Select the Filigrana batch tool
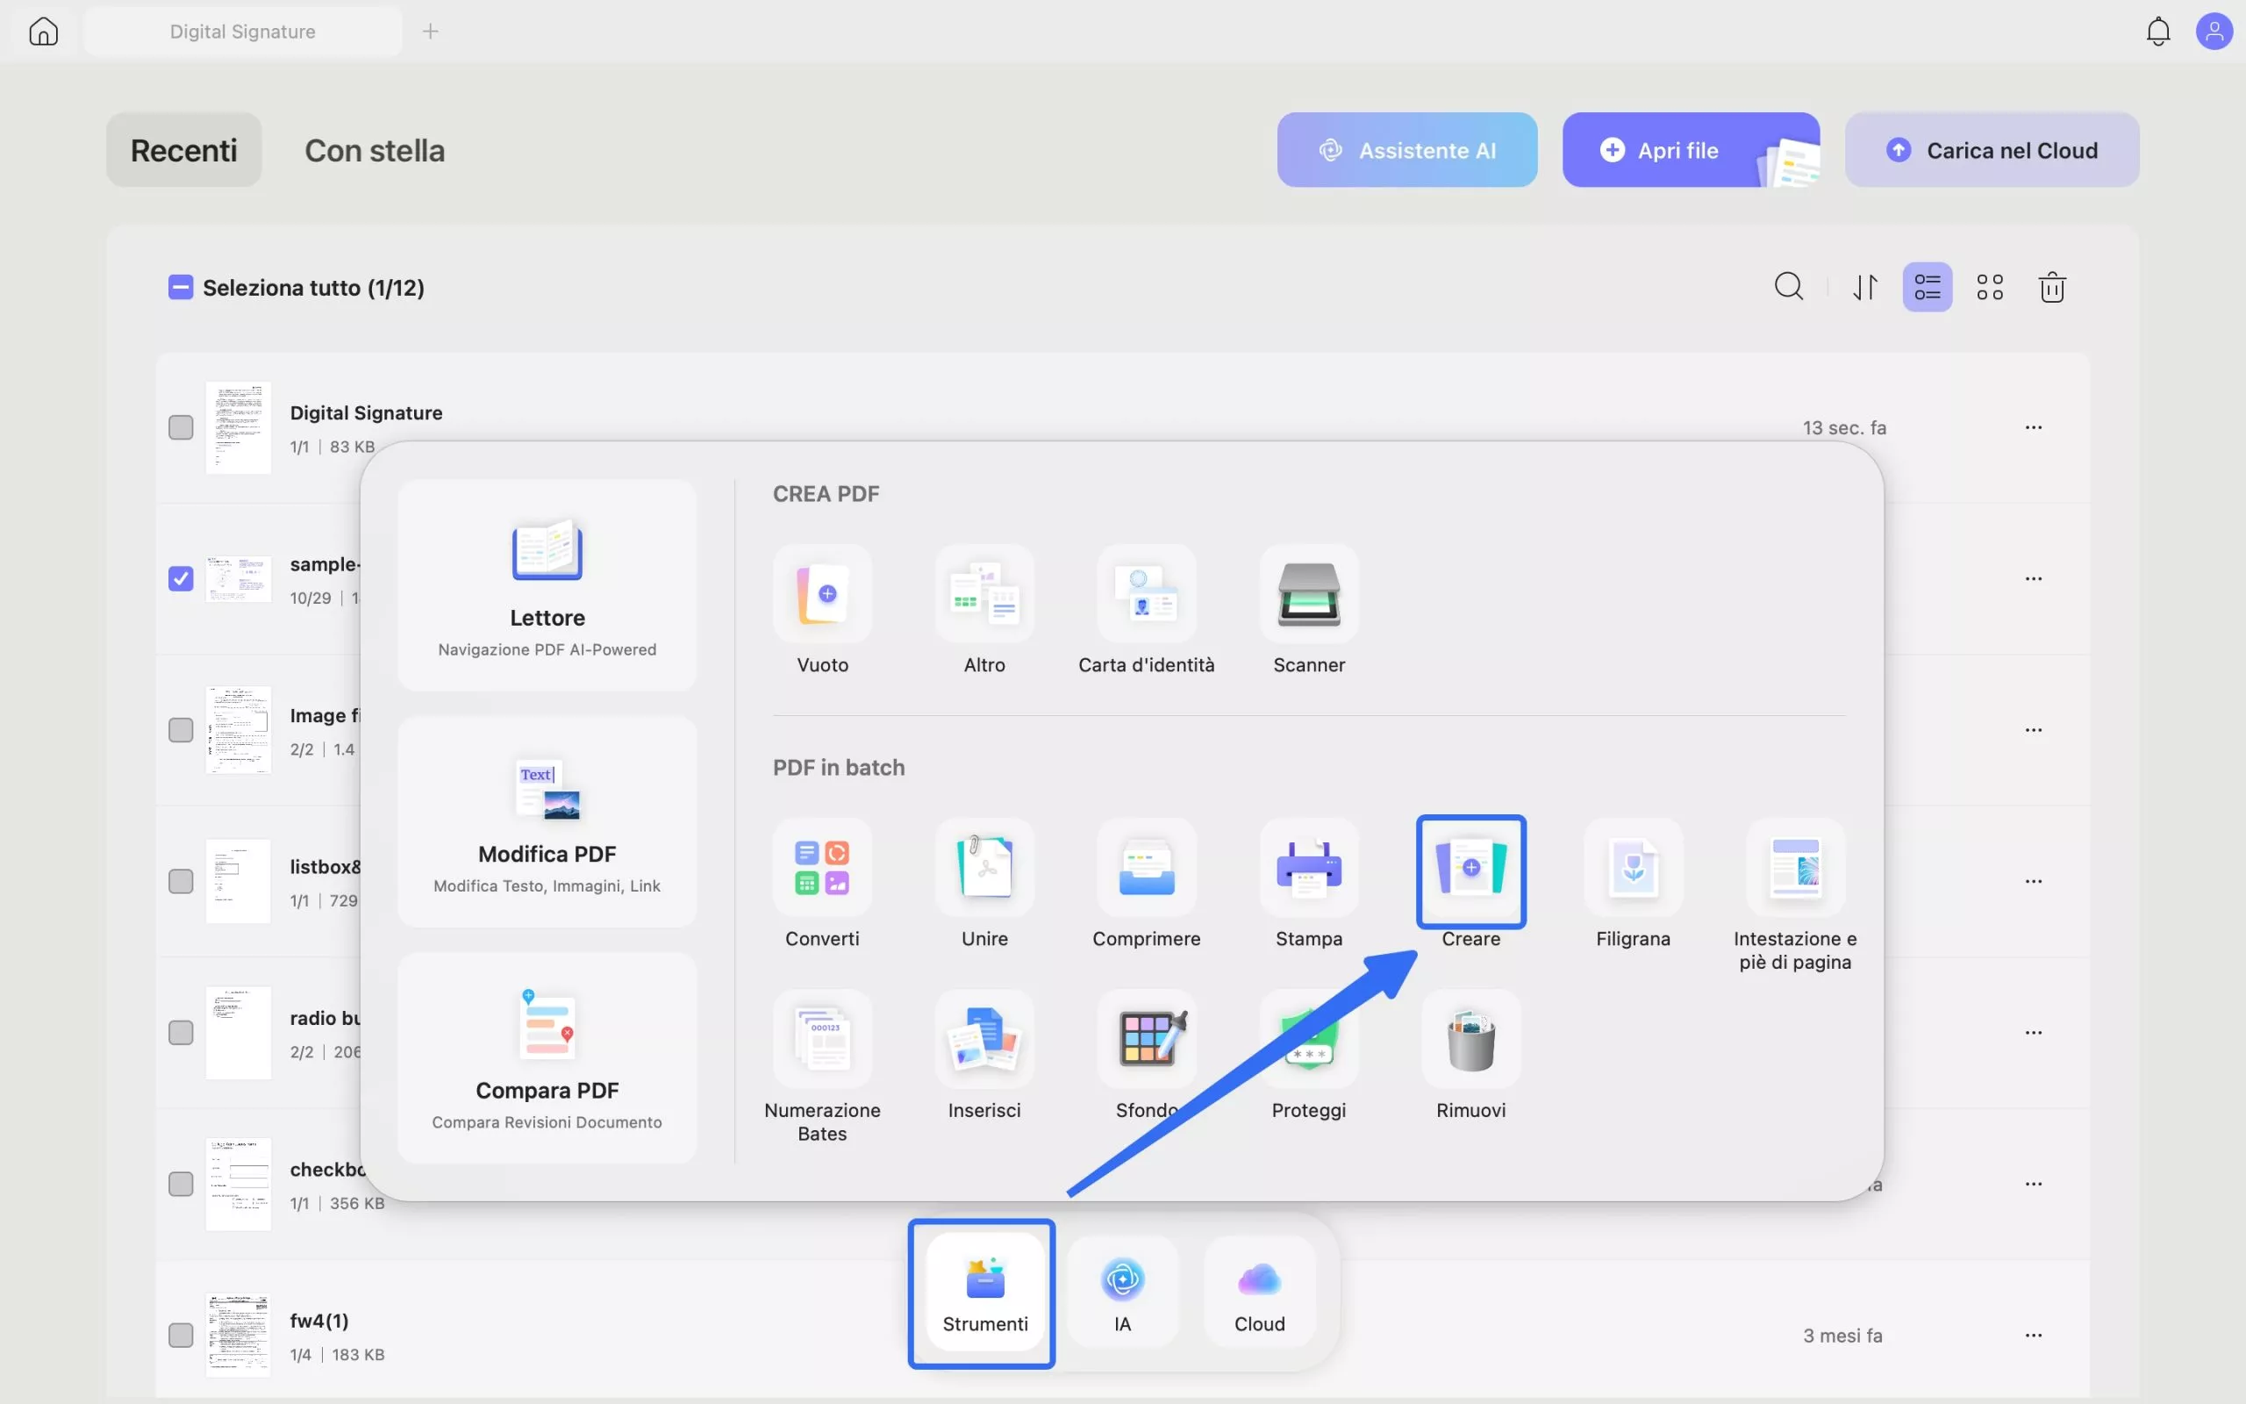Viewport: 2246px width, 1404px height. (x=1632, y=868)
